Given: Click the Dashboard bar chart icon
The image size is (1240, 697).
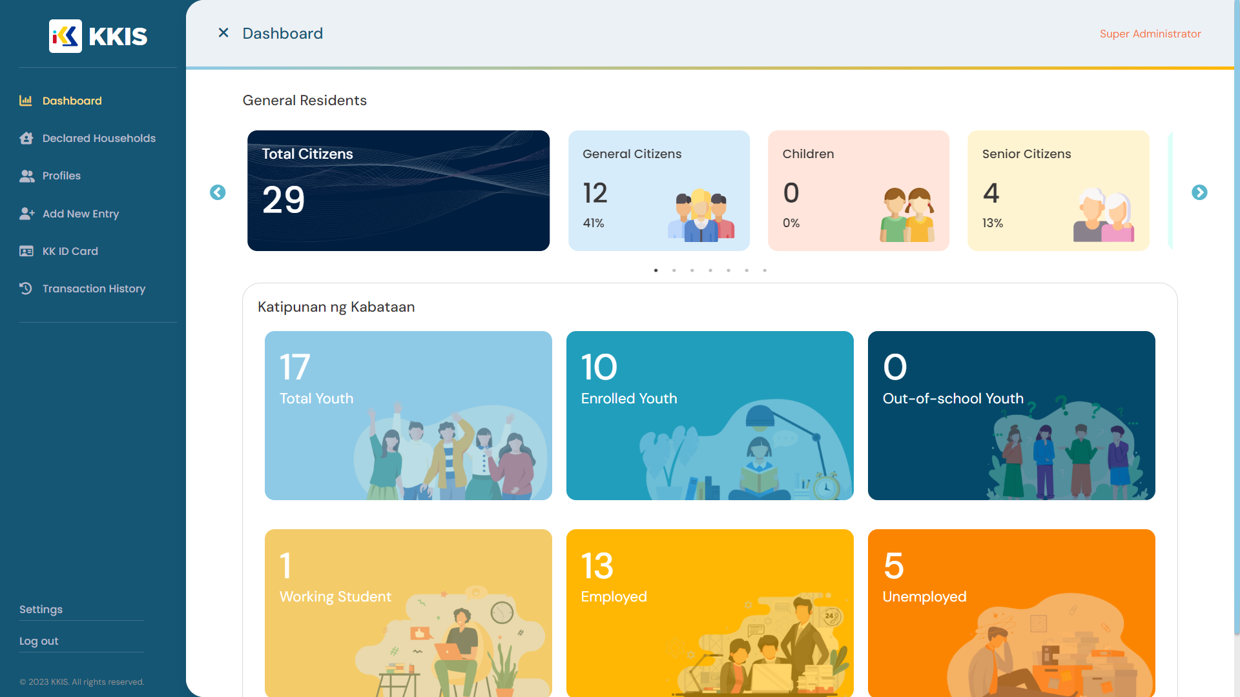Looking at the screenshot, I should (x=26, y=101).
